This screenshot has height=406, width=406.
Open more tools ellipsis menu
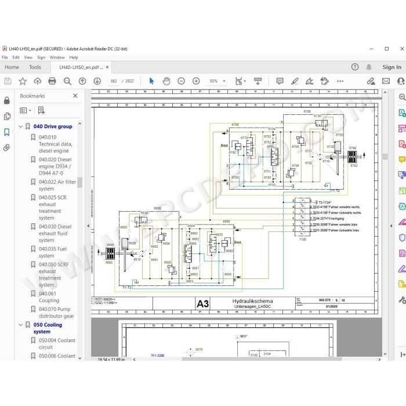[340, 81]
